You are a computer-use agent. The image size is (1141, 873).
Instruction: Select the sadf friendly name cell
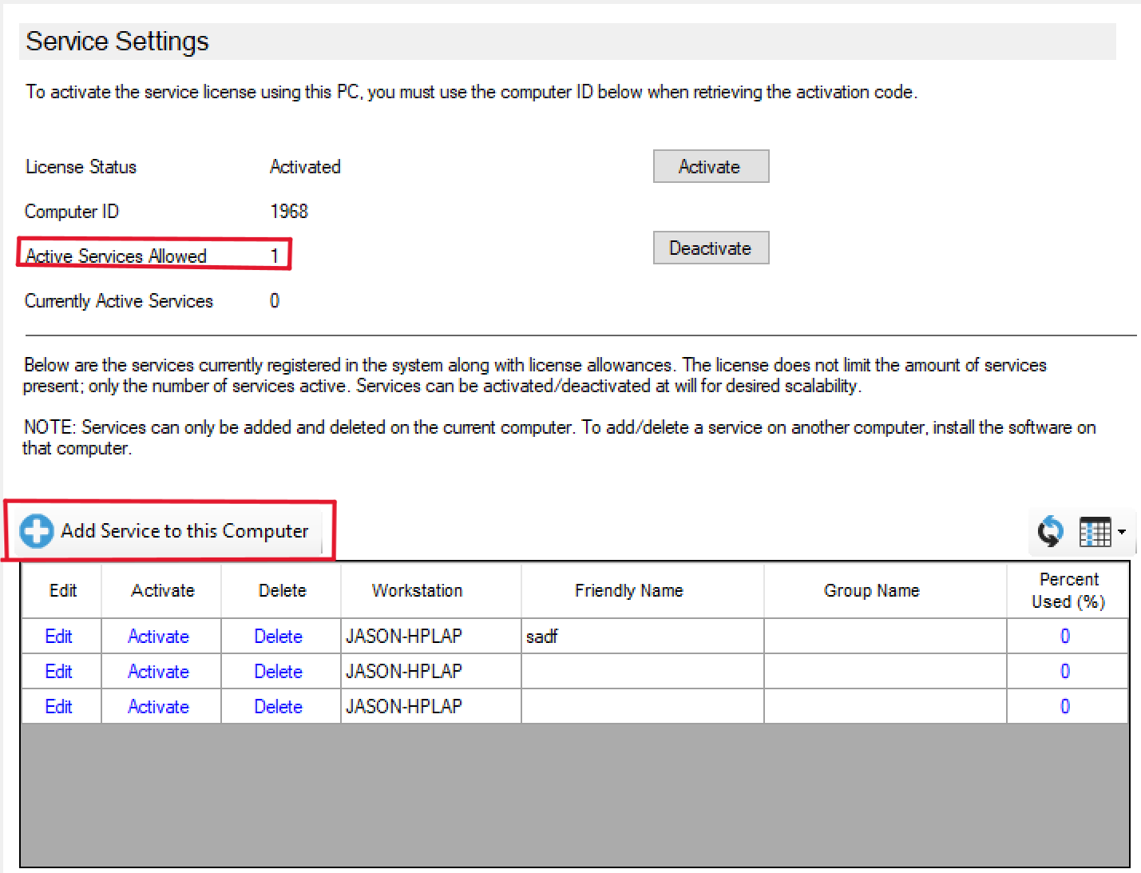click(x=643, y=637)
